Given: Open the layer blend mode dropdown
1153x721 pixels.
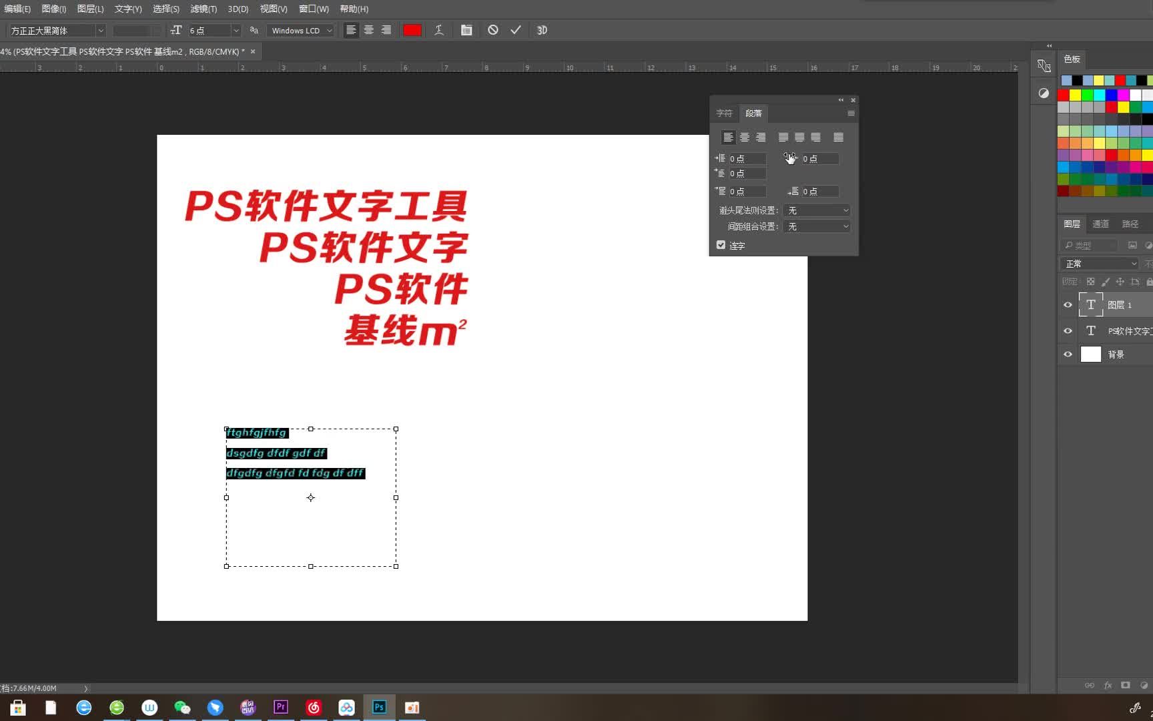Looking at the screenshot, I should [x=1099, y=263].
